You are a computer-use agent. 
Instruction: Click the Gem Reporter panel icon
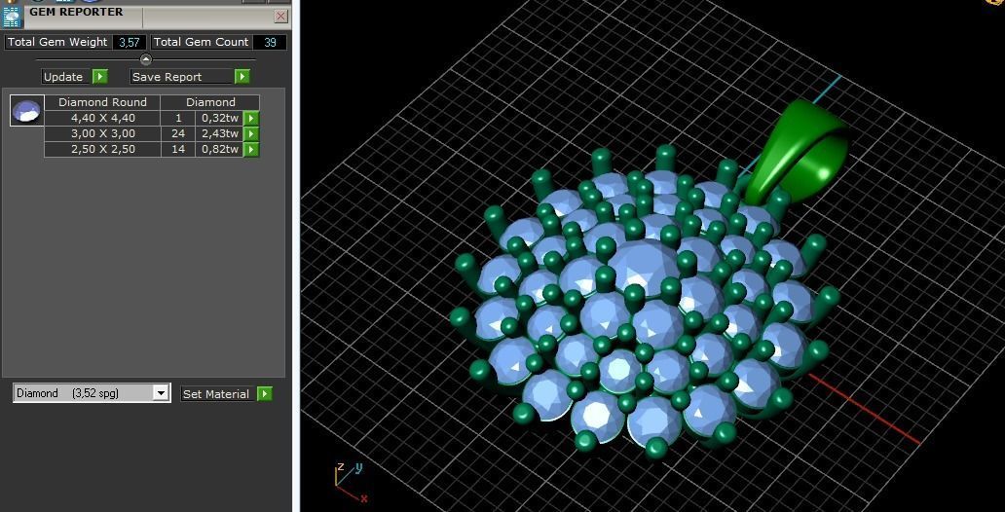coord(12,17)
